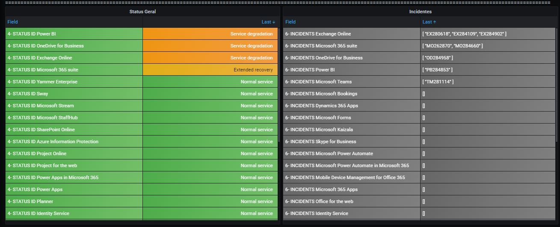Viewport: 560px width, 227px height.
Task: Select the '4- STATUS ID Yammer Enterprise' cell
Action: [74, 82]
